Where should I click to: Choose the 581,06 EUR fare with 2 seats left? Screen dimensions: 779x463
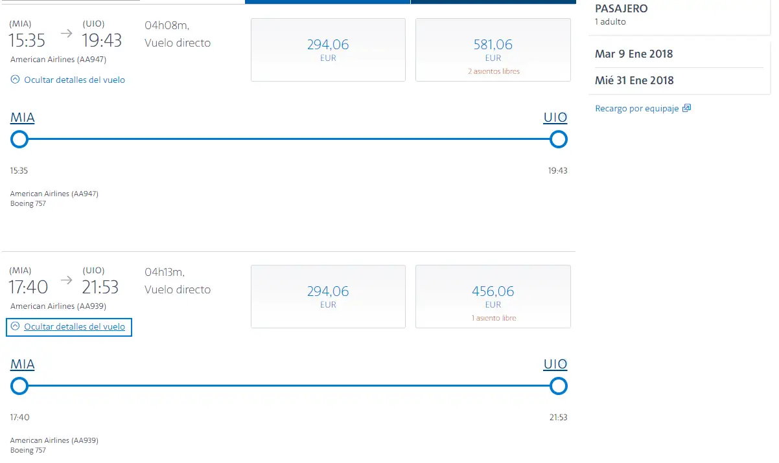tap(493, 50)
